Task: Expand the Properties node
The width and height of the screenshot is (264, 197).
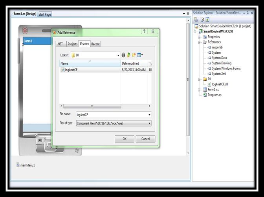Action: 199,37
